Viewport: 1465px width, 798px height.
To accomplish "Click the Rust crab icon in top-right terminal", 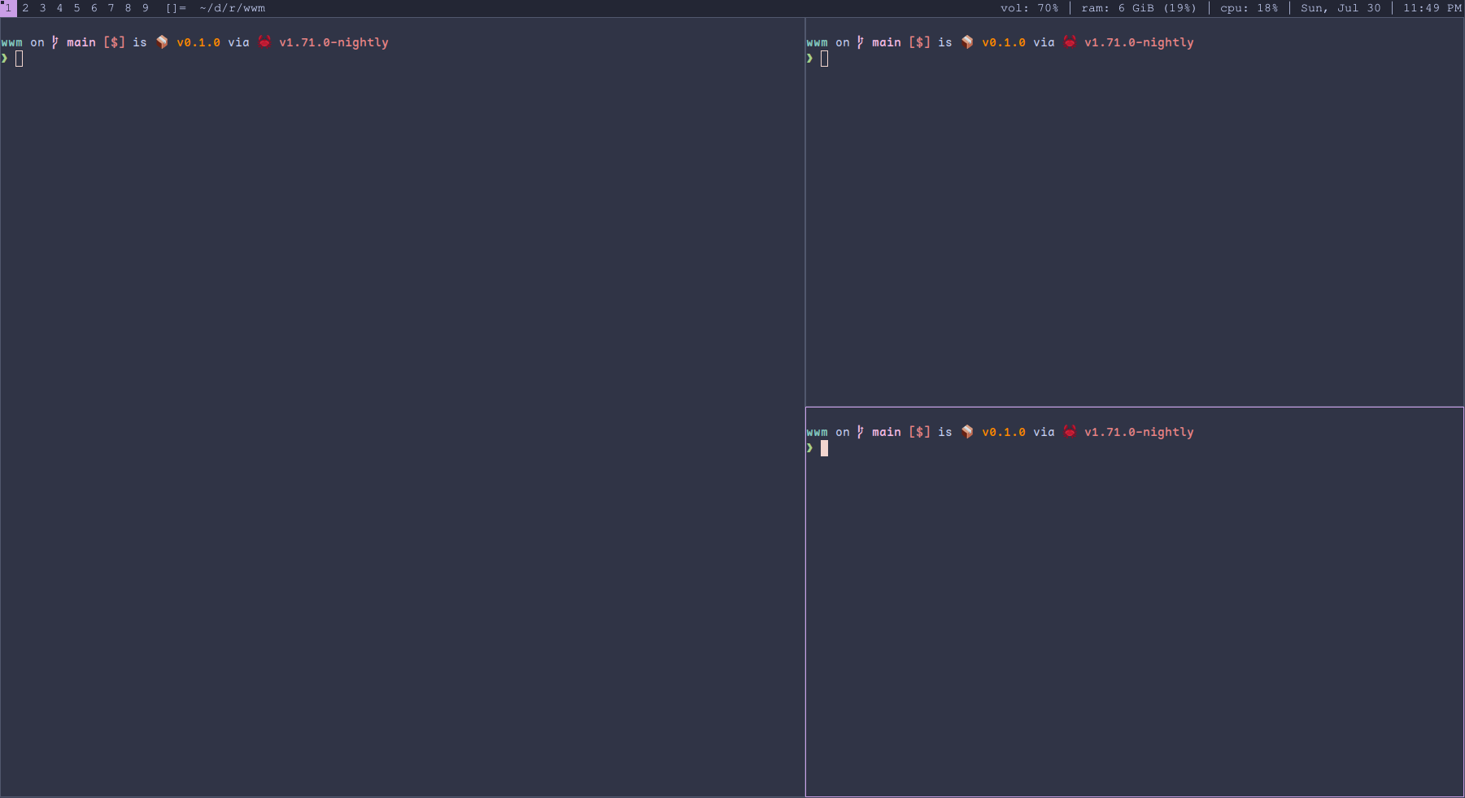I will pos(1070,42).
